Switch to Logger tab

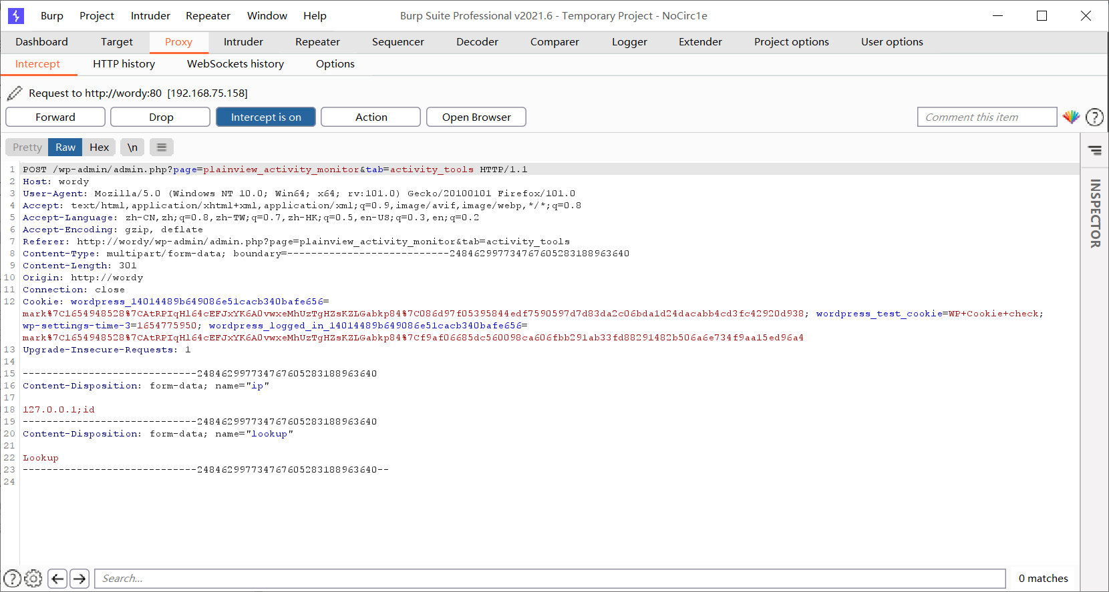click(x=629, y=41)
